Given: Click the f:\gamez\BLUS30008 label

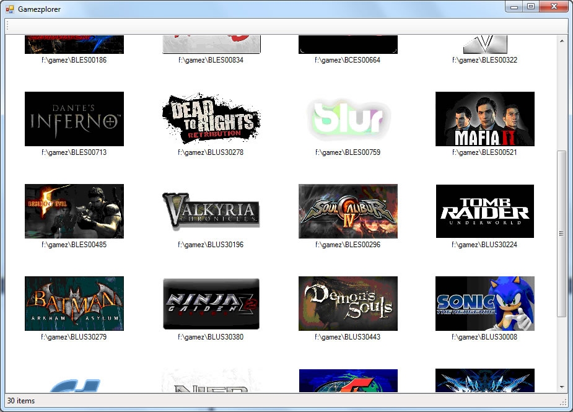Looking at the screenshot, I should click(484, 337).
